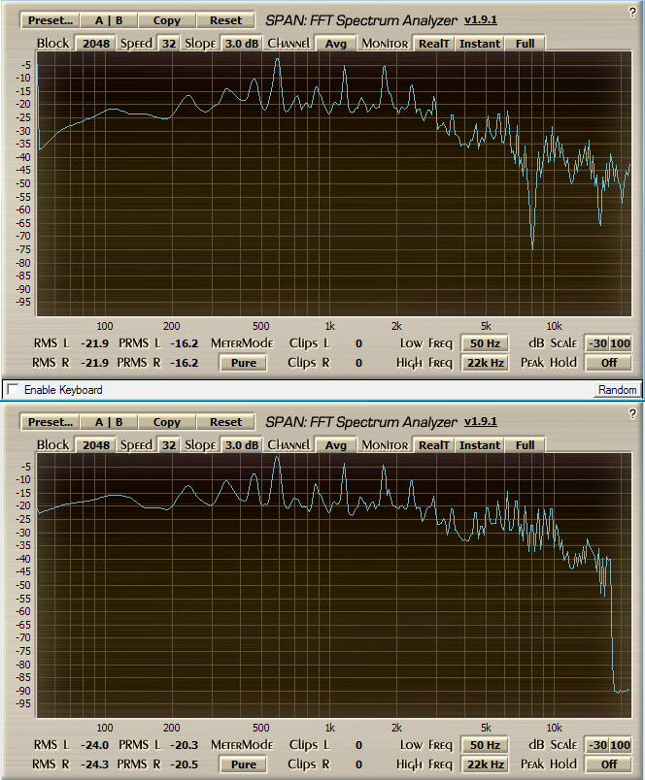This screenshot has height=780, width=645.
Task: Click the question mark help icon in lower analyzer
Action: [x=633, y=411]
